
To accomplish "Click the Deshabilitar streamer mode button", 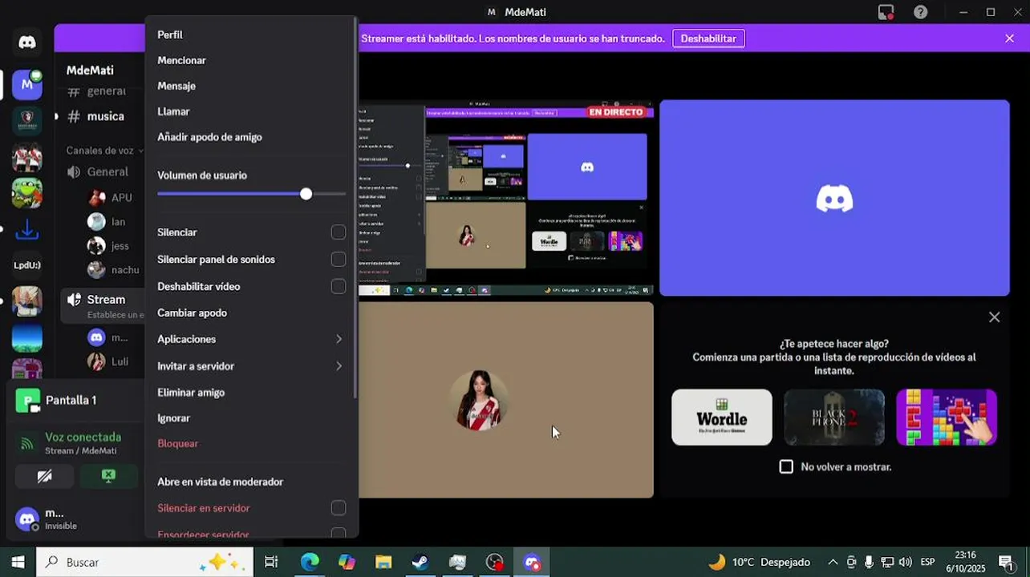I will 708,38.
